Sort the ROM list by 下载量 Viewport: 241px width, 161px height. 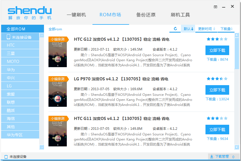[x=226, y=29]
